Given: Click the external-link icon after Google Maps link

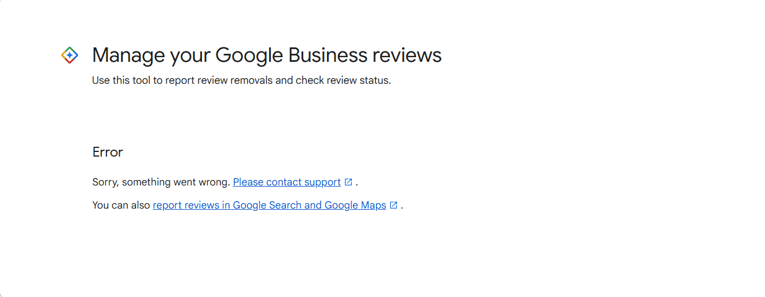Looking at the screenshot, I should (393, 205).
